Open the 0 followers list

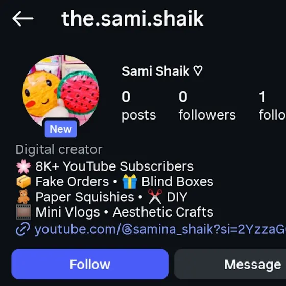tap(207, 106)
